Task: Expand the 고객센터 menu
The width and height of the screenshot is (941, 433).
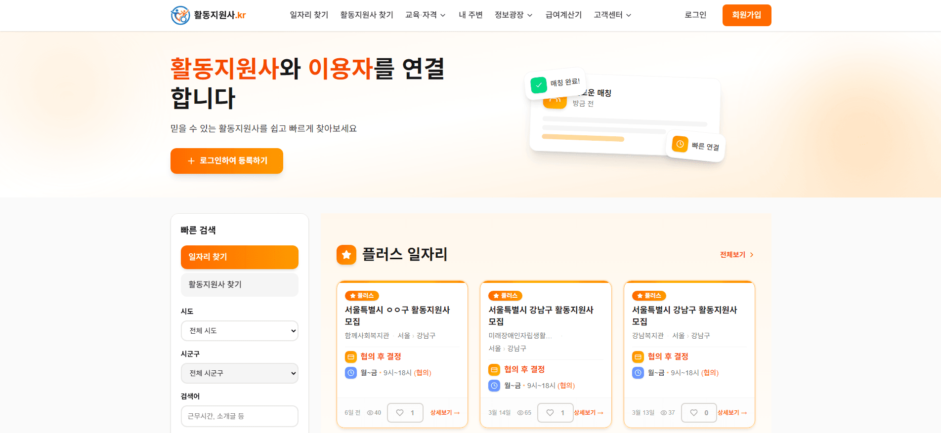Action: click(x=612, y=15)
